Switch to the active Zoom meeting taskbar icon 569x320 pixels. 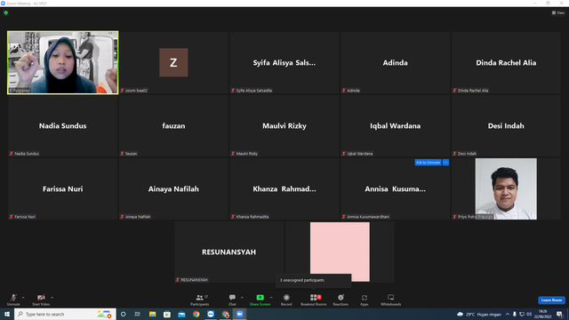coord(239,314)
